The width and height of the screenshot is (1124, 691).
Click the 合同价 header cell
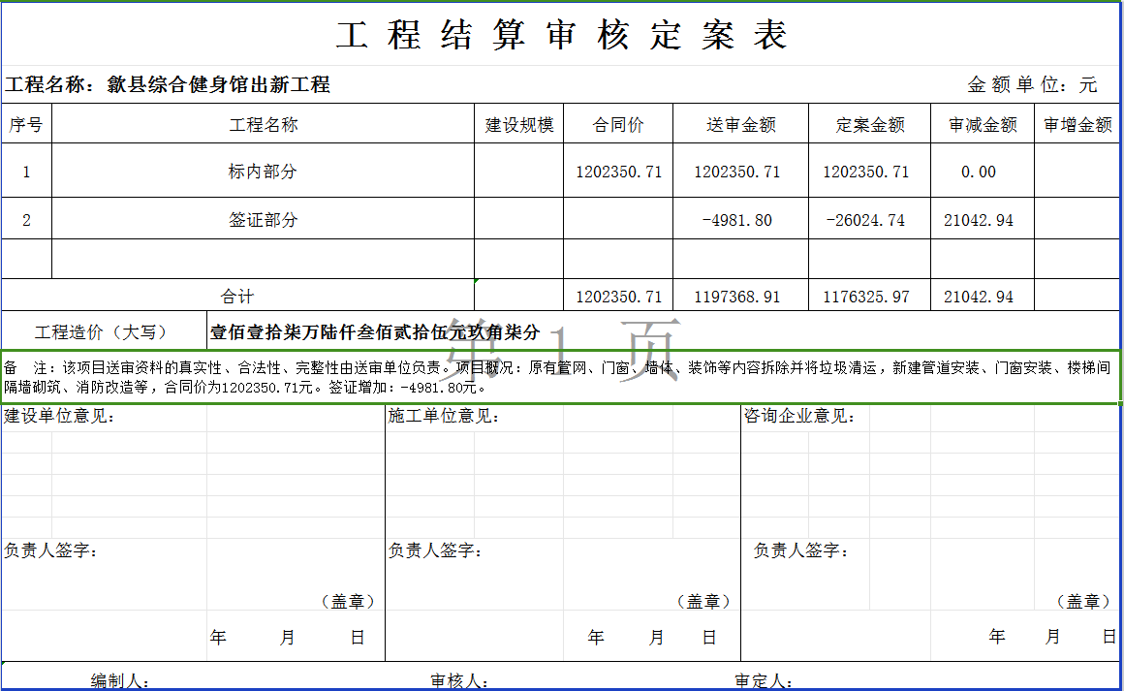[x=618, y=125]
